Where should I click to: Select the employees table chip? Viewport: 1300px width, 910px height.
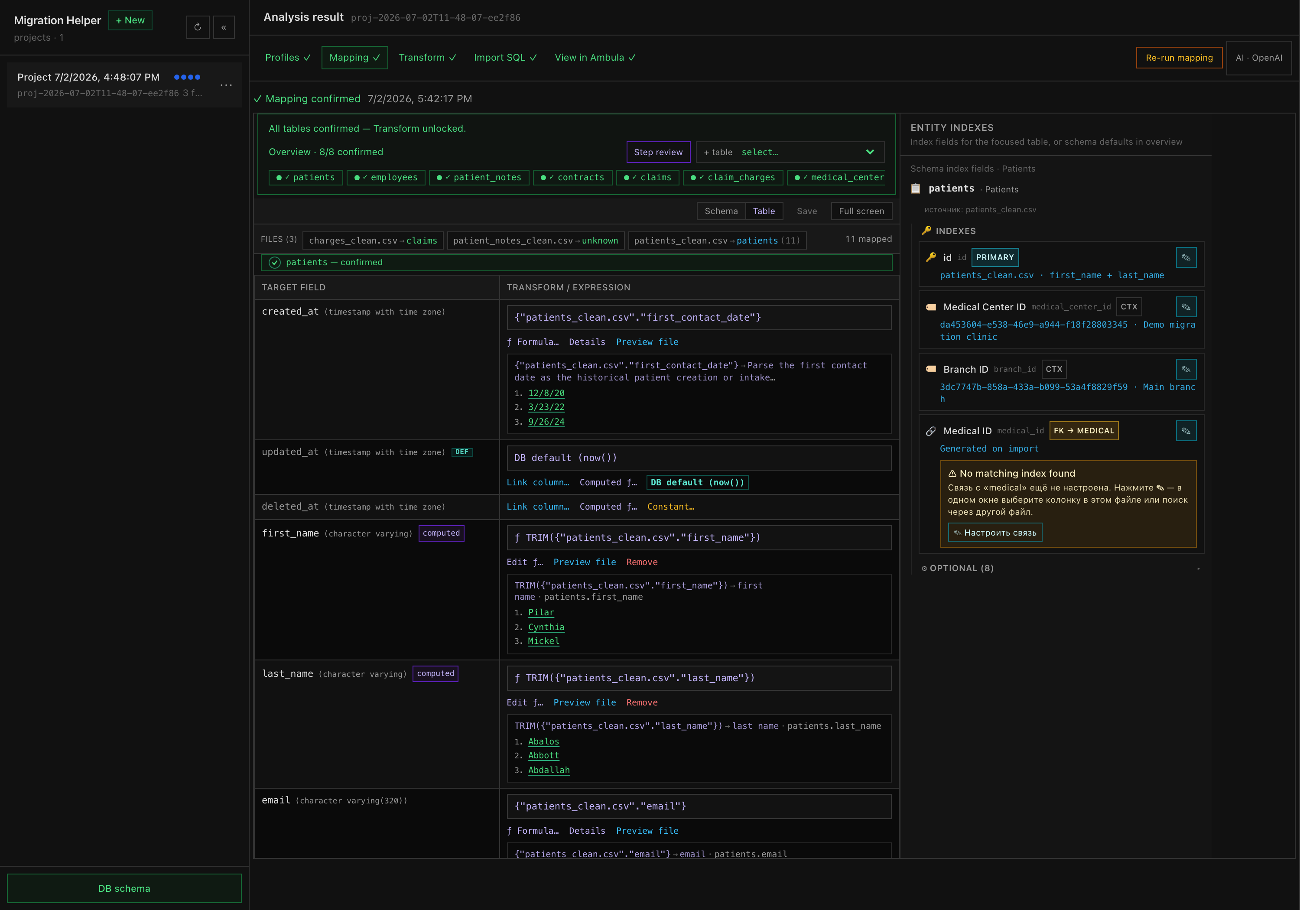[x=386, y=178]
